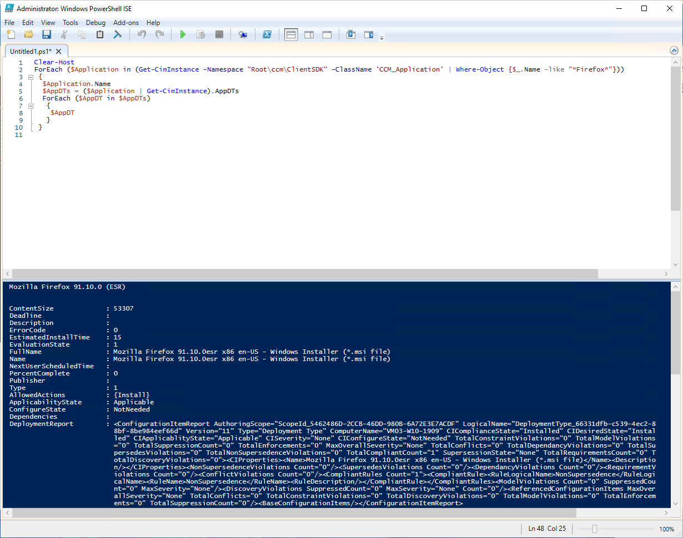Toggle Show Script Pane Maximized layout
Screen dimensions: 683x538
(x=327, y=35)
